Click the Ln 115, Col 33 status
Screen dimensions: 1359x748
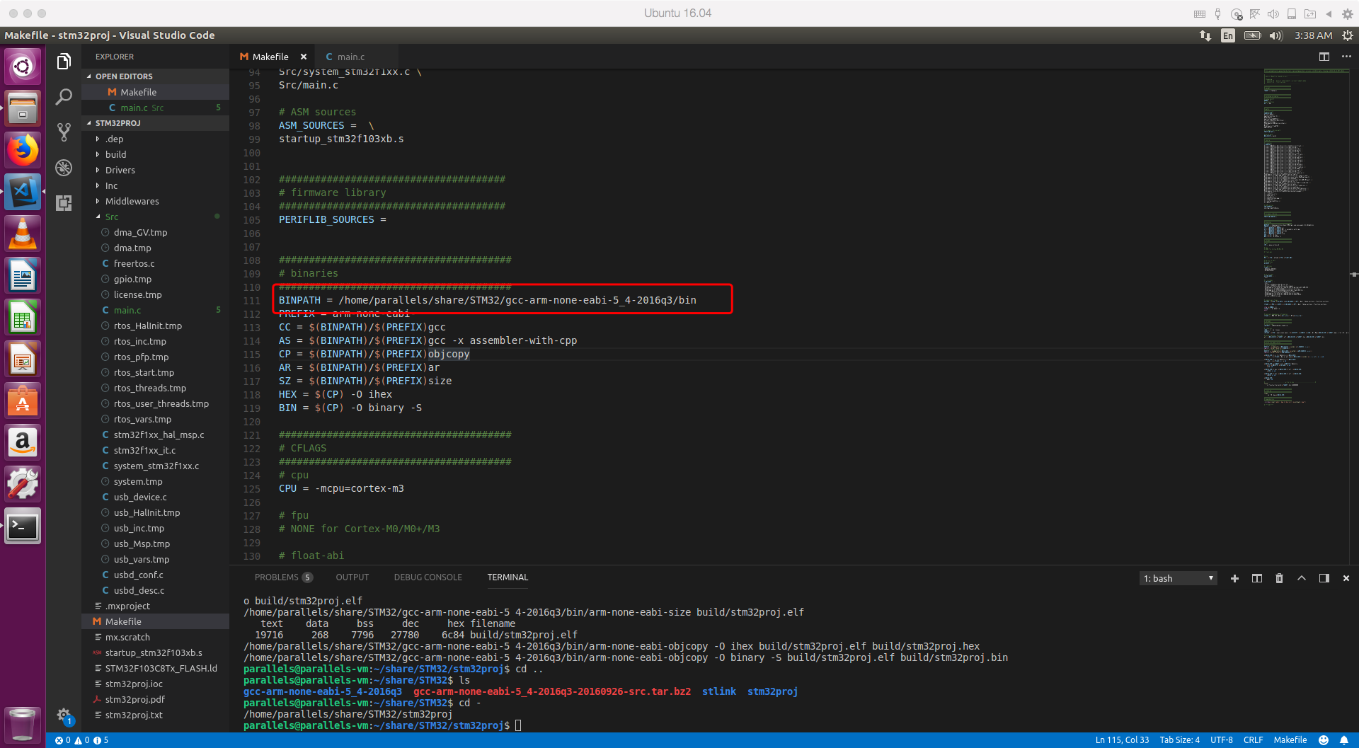pyautogui.click(x=1122, y=740)
